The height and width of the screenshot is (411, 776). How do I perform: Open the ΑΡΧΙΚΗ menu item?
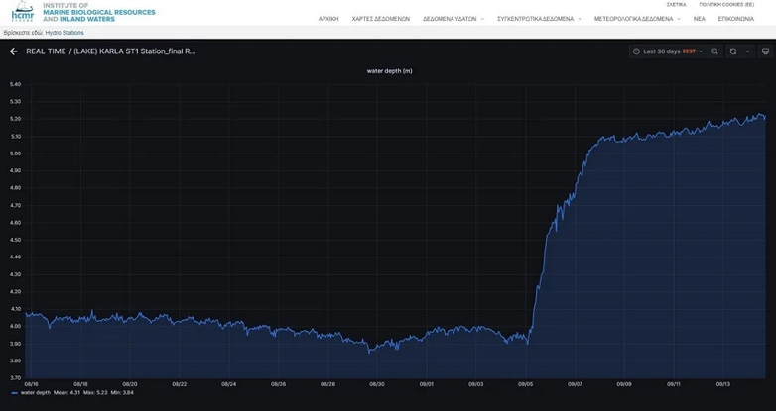coord(328,19)
